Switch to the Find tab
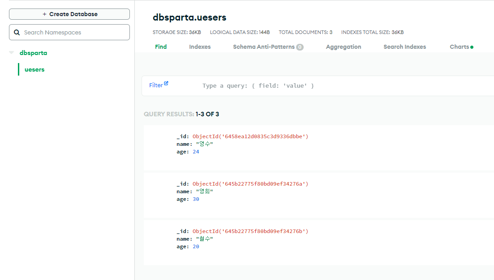Image resolution: width=494 pixels, height=280 pixels. pyautogui.click(x=161, y=47)
